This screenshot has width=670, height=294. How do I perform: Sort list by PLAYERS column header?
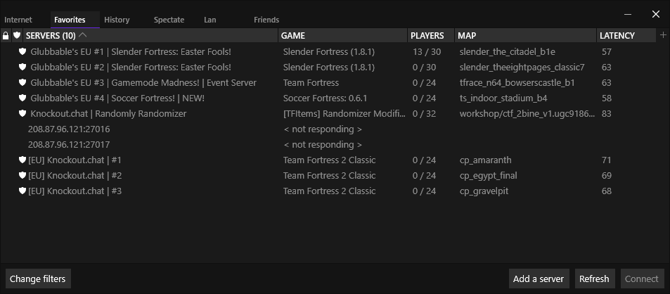(x=431, y=35)
